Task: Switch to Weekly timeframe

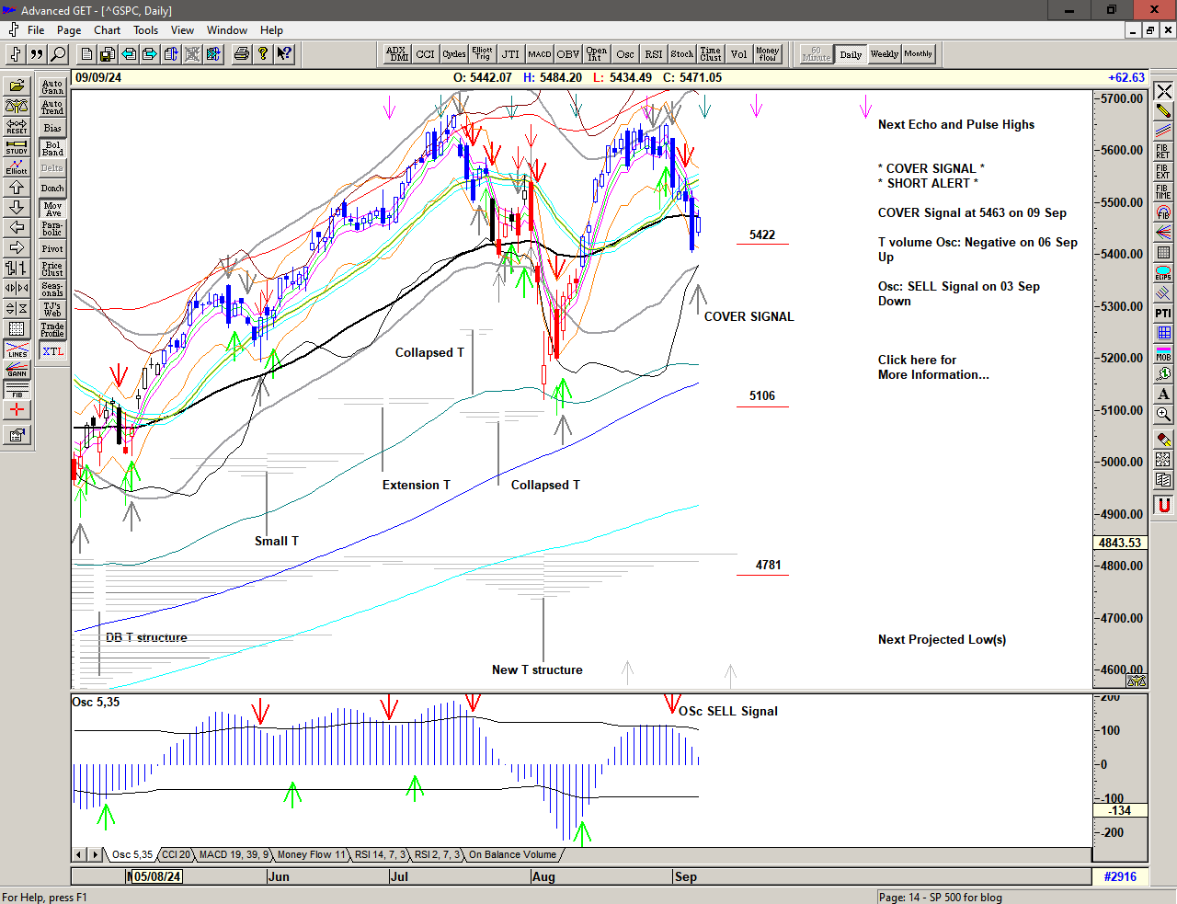Action: click(x=884, y=54)
